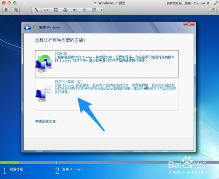The height and width of the screenshot is (179, 219).
Task: Go back with the blue arrow button
Action: coord(28,28)
